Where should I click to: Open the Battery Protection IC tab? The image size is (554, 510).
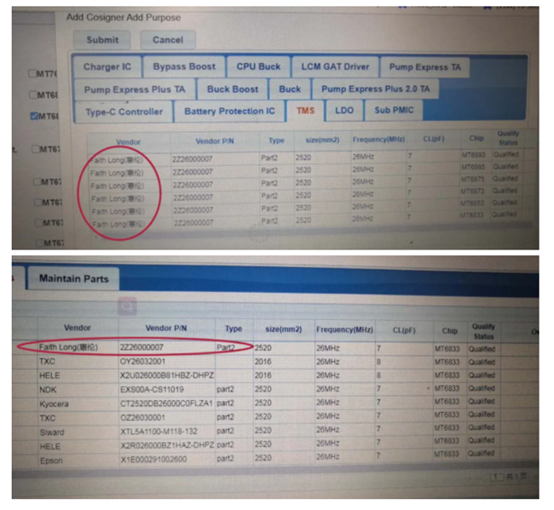click(229, 112)
